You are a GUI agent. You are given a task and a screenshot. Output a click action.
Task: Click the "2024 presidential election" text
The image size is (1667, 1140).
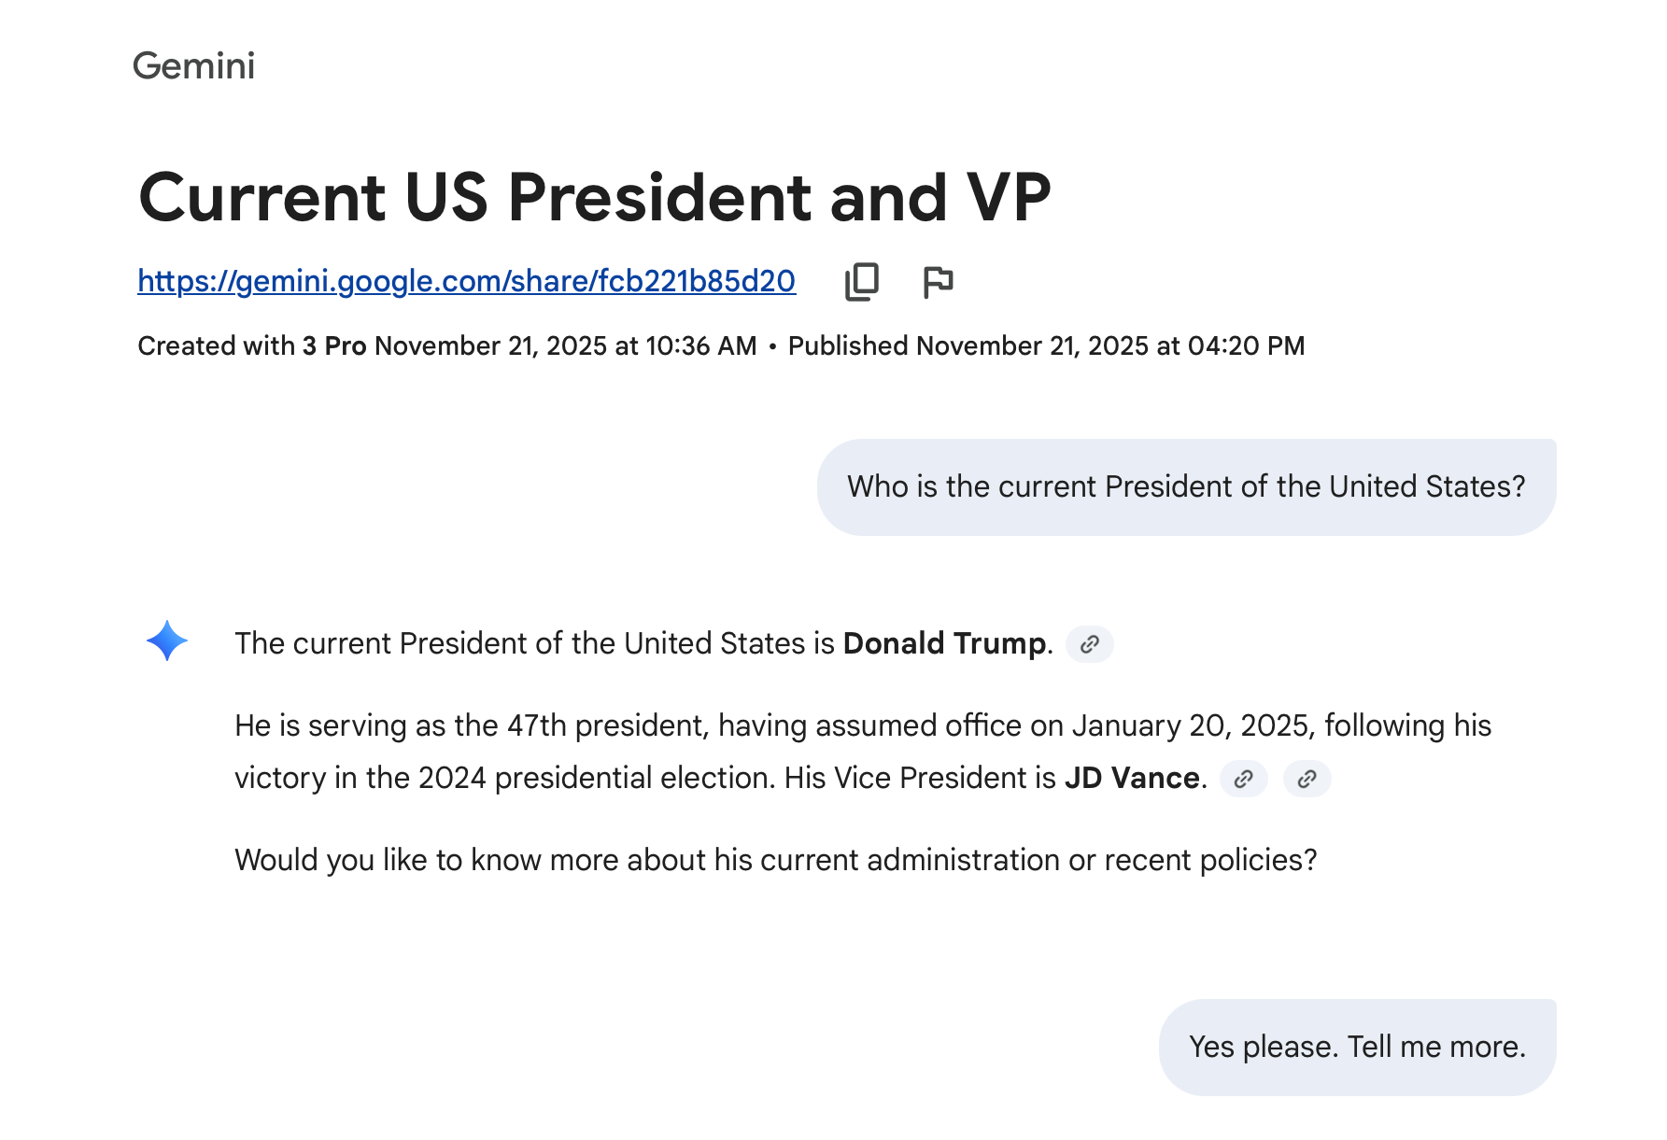pyautogui.click(x=596, y=779)
